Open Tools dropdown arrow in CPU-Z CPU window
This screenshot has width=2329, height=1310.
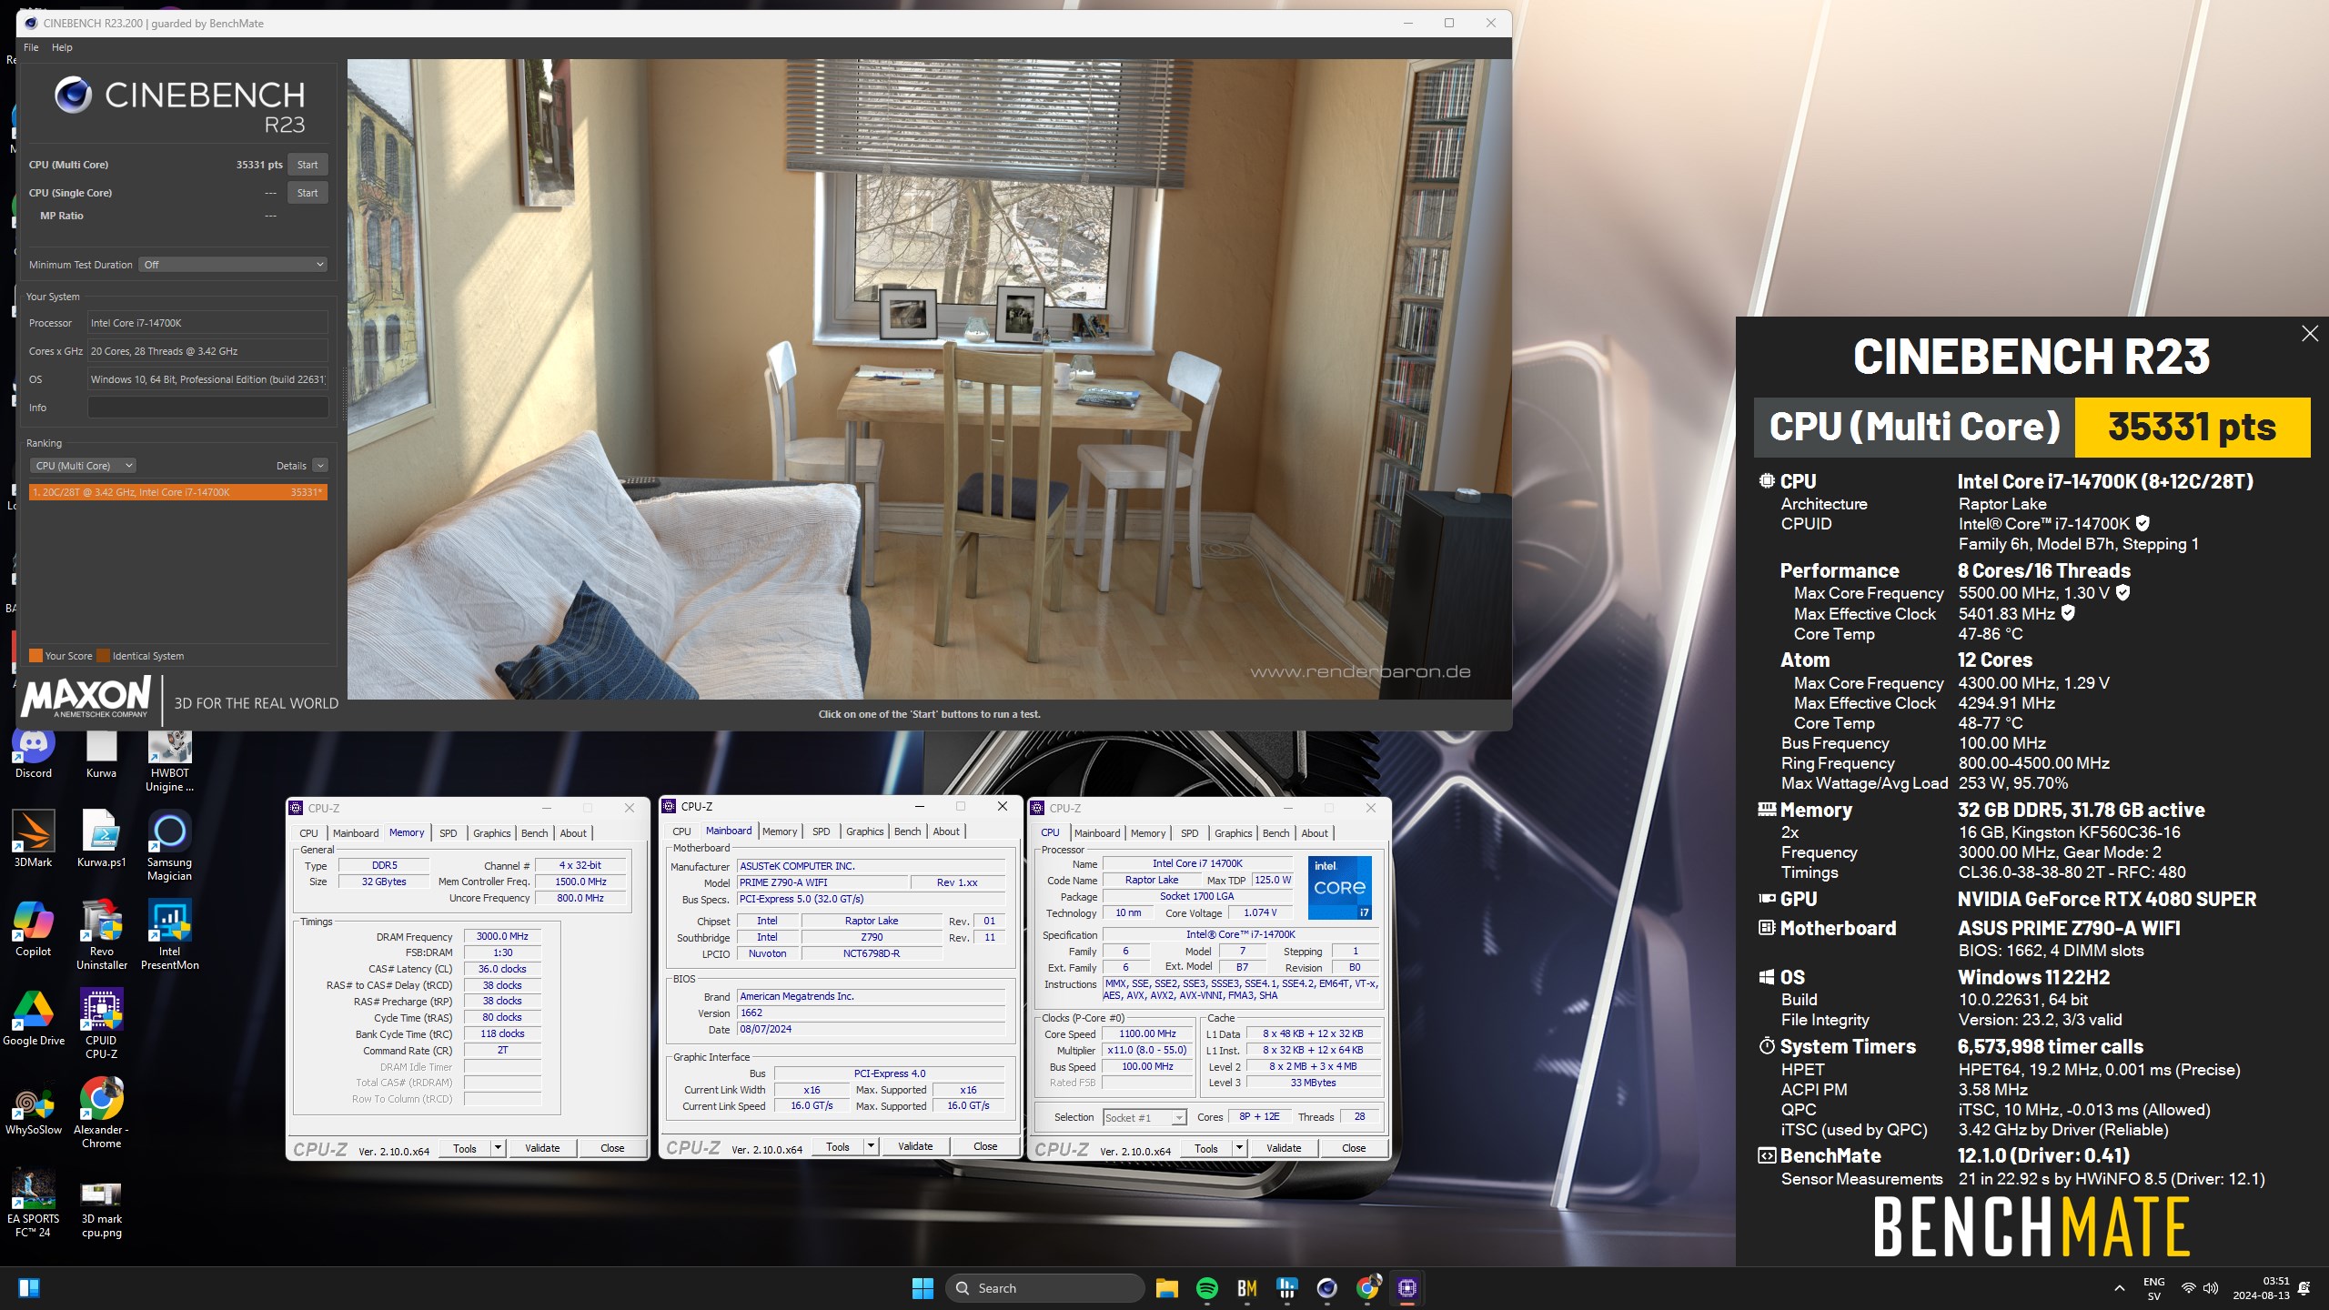1239,1148
